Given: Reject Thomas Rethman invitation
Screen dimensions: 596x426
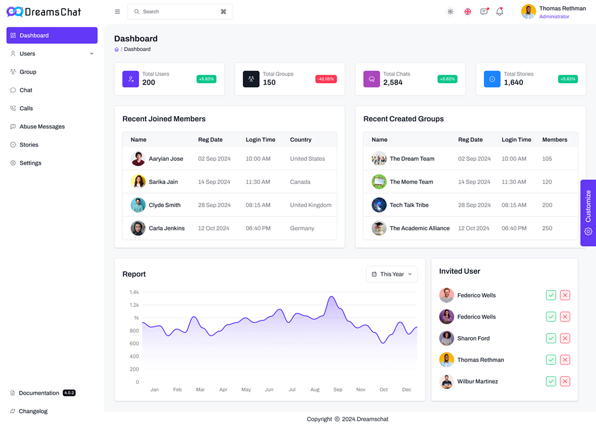Looking at the screenshot, I should (565, 360).
